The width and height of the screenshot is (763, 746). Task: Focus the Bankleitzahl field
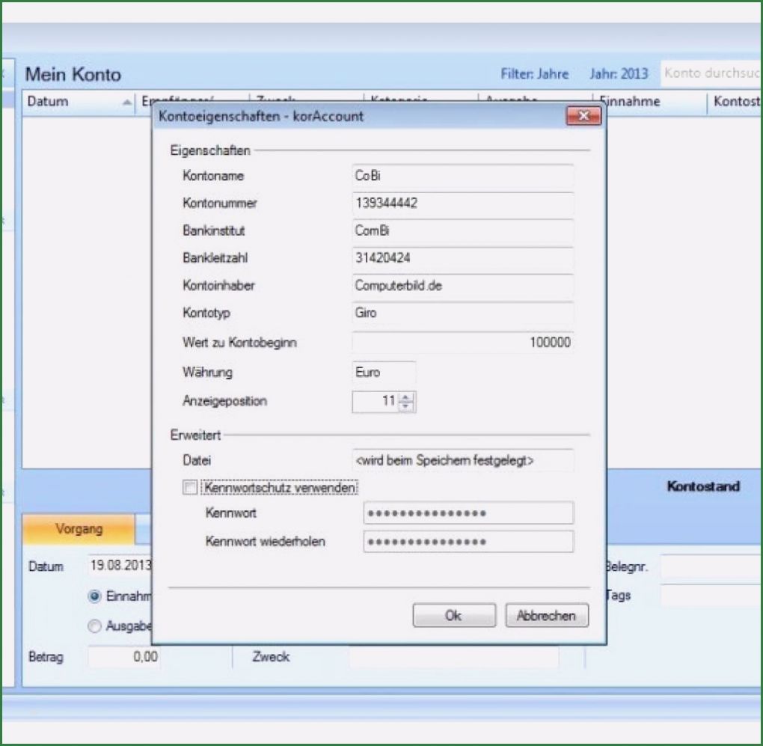(x=462, y=258)
